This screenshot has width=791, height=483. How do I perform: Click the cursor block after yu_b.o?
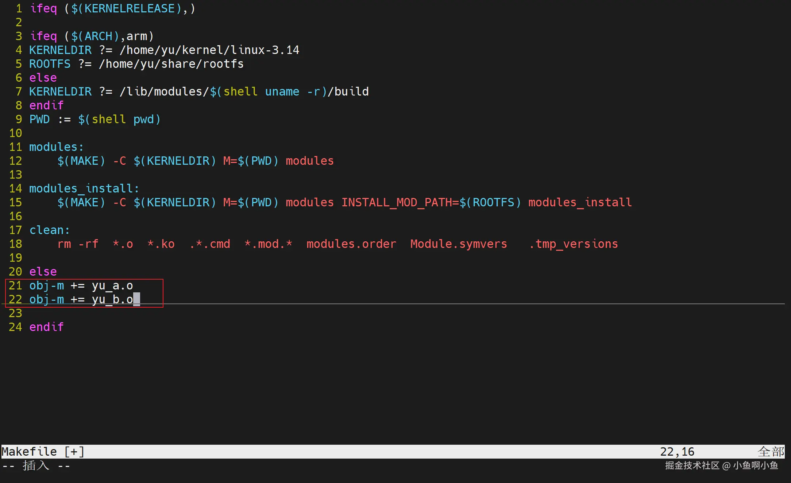136,299
